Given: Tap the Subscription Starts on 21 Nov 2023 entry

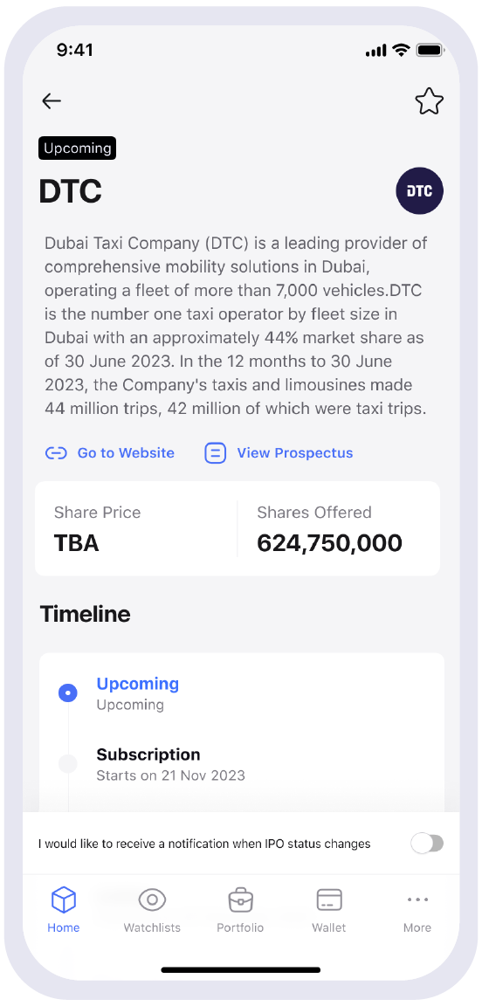Looking at the screenshot, I should (171, 764).
